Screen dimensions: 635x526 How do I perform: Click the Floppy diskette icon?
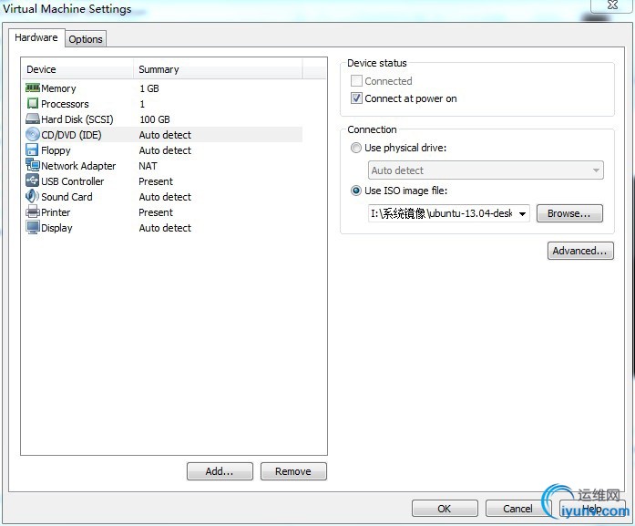[x=33, y=150]
